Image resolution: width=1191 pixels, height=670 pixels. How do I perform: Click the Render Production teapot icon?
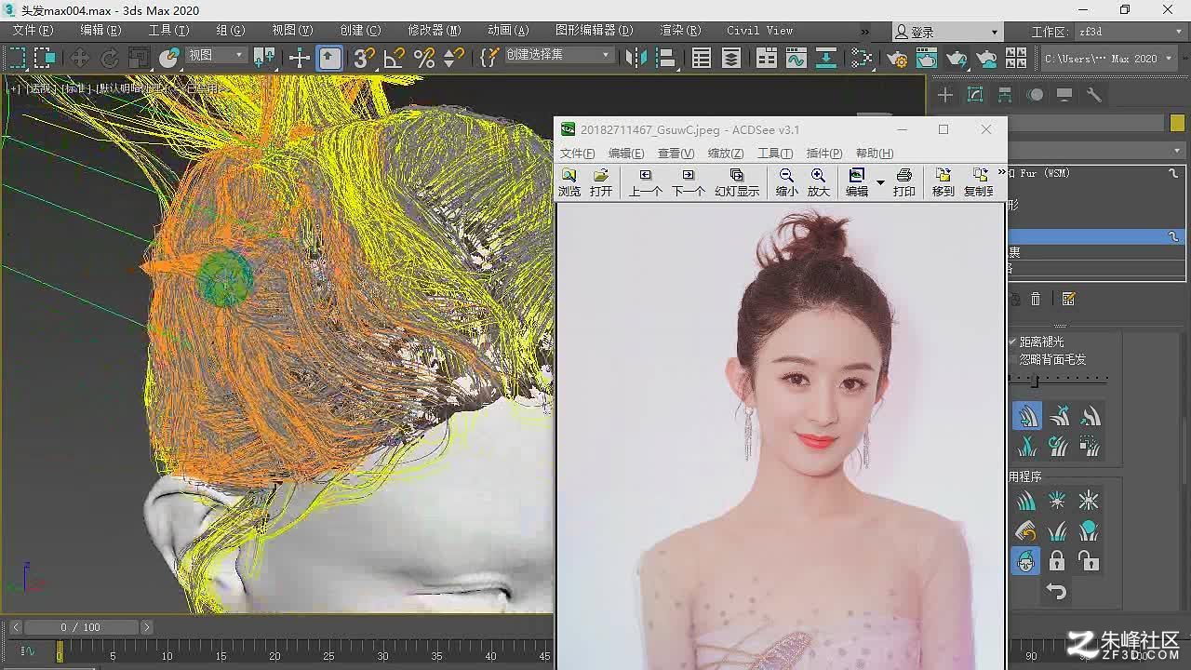click(x=957, y=59)
